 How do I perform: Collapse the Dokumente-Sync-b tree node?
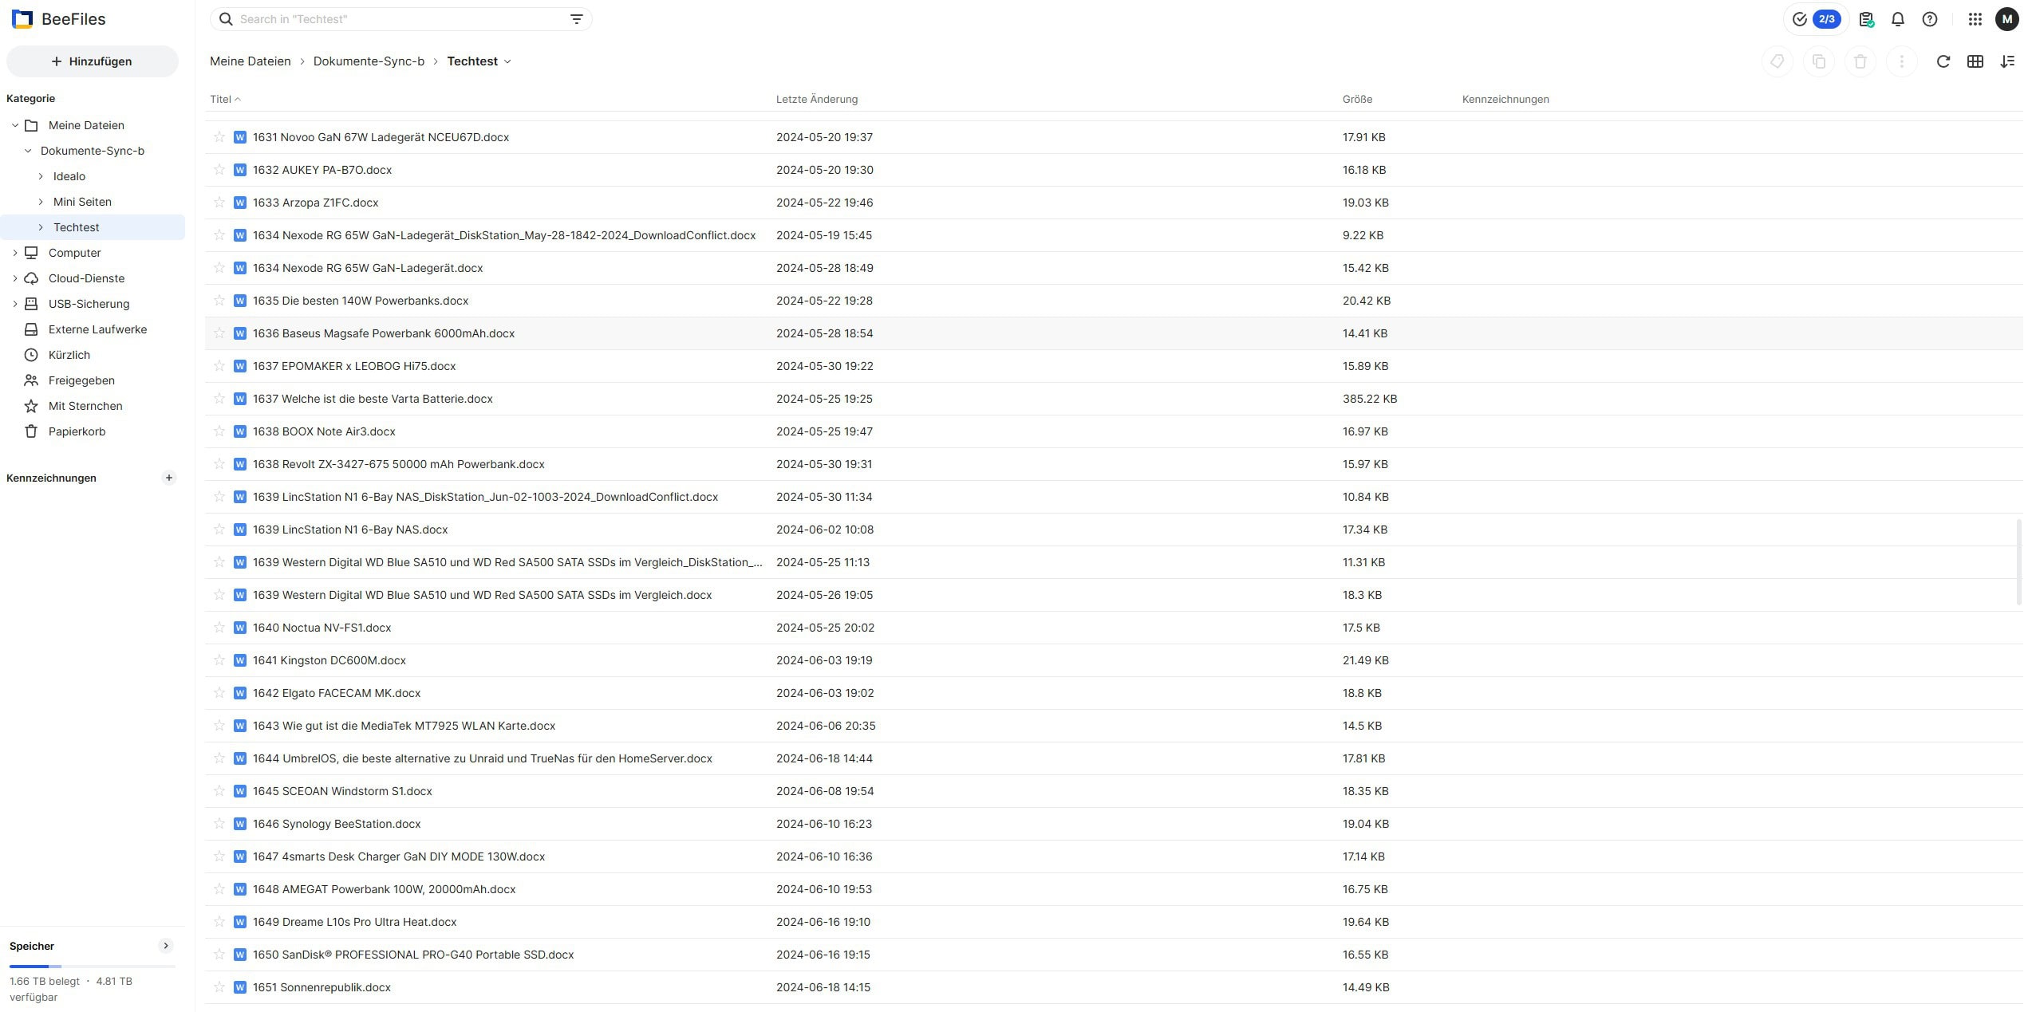click(x=28, y=151)
